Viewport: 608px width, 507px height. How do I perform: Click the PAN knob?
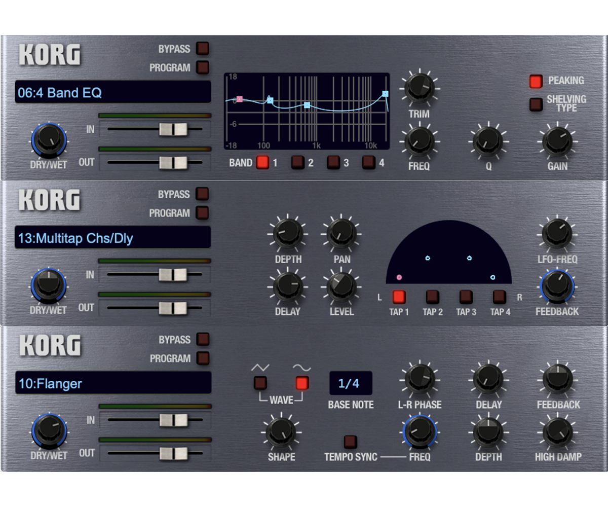click(x=341, y=234)
